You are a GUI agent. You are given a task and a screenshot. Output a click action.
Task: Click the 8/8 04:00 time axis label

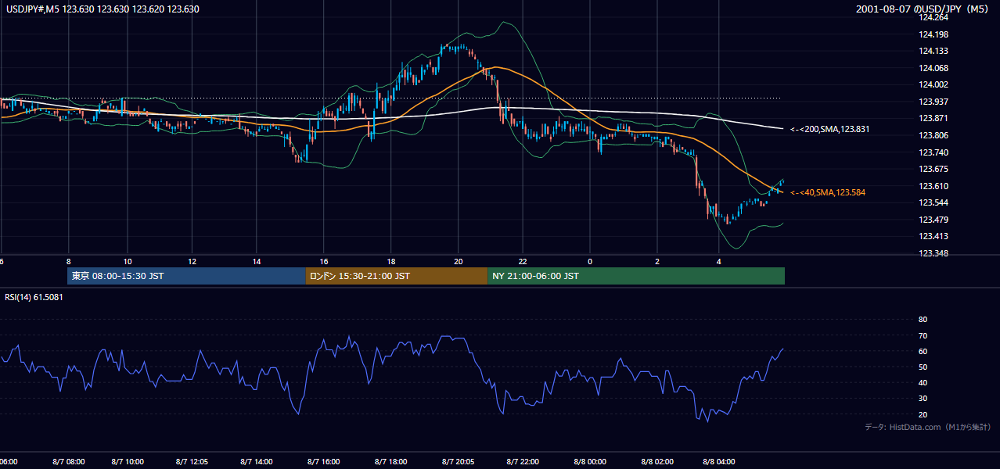(720, 462)
